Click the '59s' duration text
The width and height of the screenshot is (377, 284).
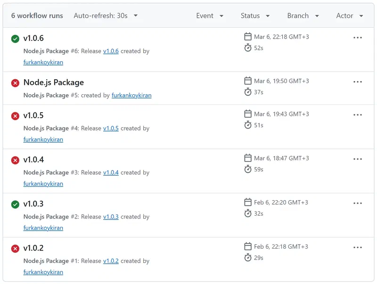259,170
